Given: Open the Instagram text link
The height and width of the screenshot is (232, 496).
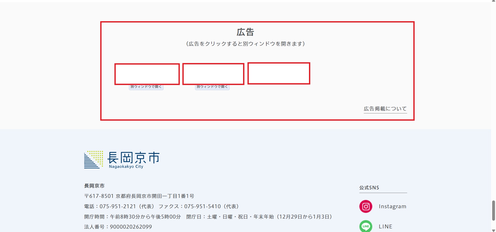Looking at the screenshot, I should (392, 206).
